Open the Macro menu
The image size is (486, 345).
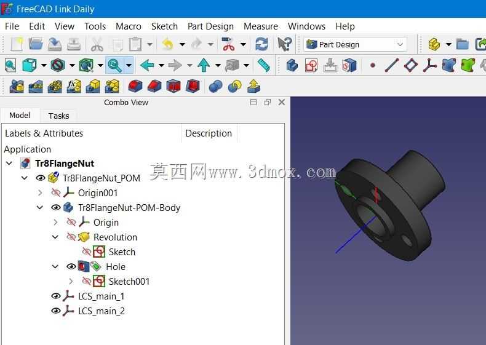tap(129, 26)
